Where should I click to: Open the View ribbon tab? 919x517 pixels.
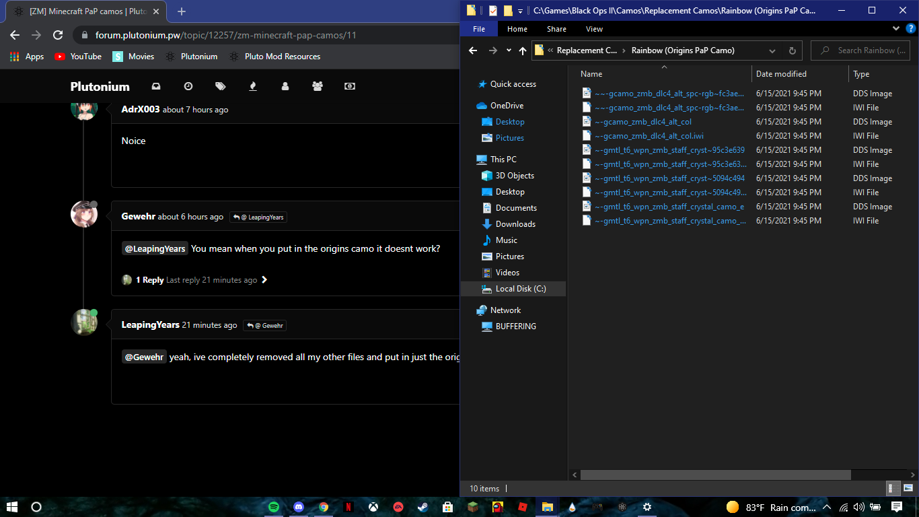[x=594, y=29]
